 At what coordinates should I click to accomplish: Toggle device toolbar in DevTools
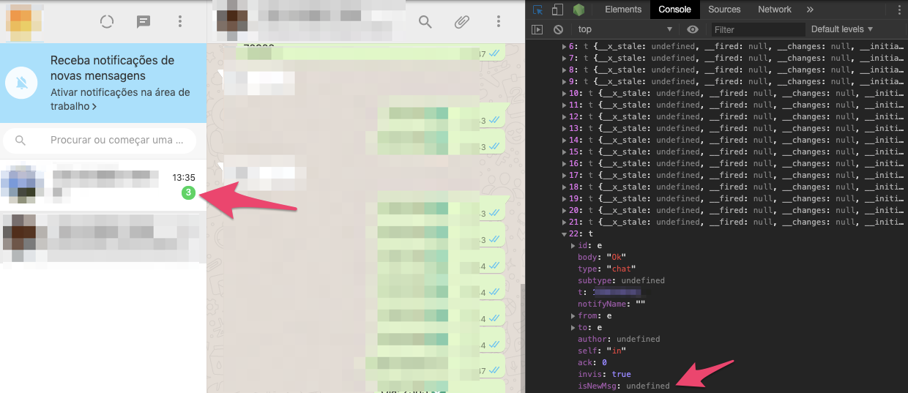point(557,10)
